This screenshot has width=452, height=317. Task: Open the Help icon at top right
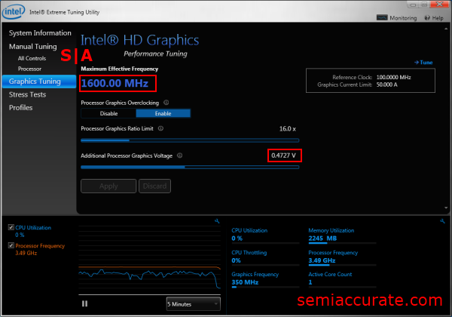point(426,17)
